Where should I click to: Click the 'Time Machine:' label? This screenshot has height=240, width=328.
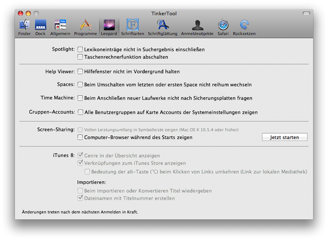[57, 98]
